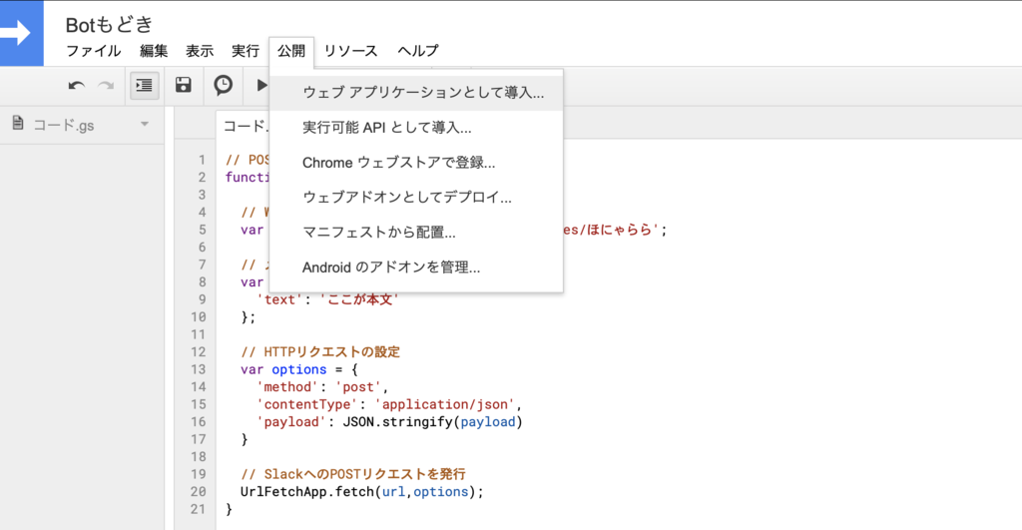The image size is (1022, 530).
Task: Toggle the indent toolbar button
Action: point(145,86)
